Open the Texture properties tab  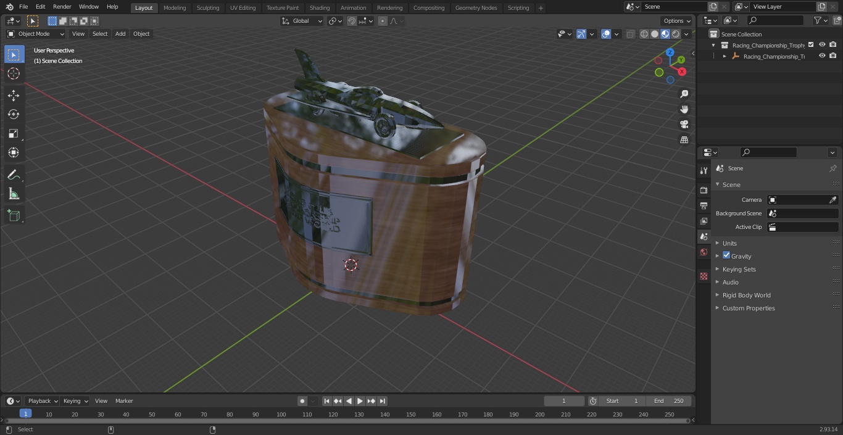[704, 276]
